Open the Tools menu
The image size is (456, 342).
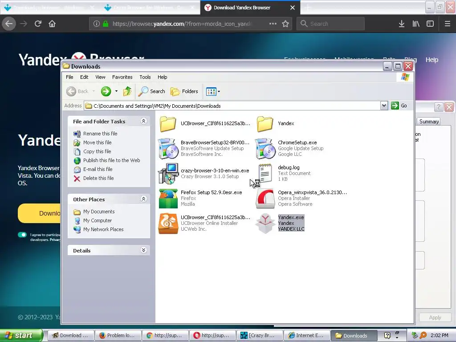coord(145,77)
